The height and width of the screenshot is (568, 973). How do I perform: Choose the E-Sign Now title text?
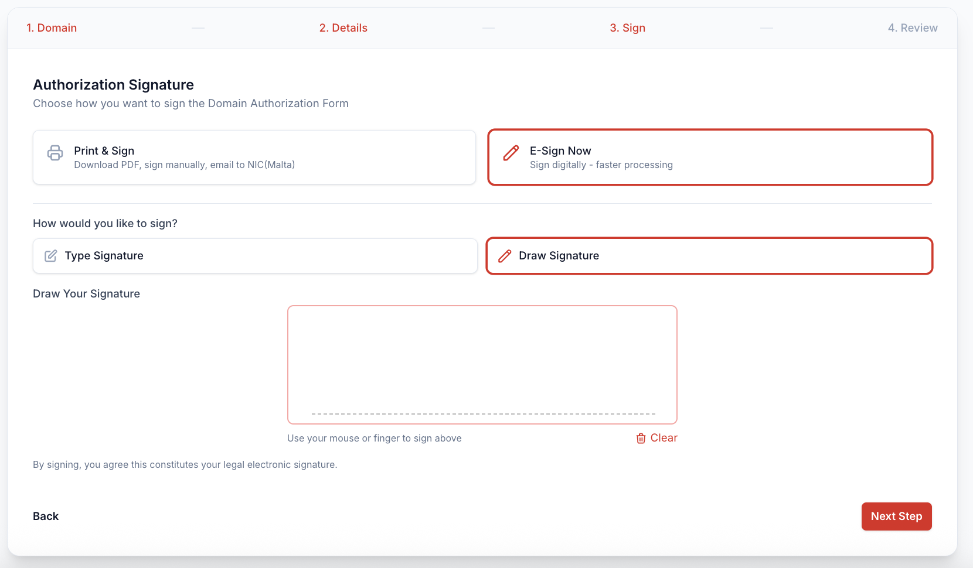(x=560, y=151)
